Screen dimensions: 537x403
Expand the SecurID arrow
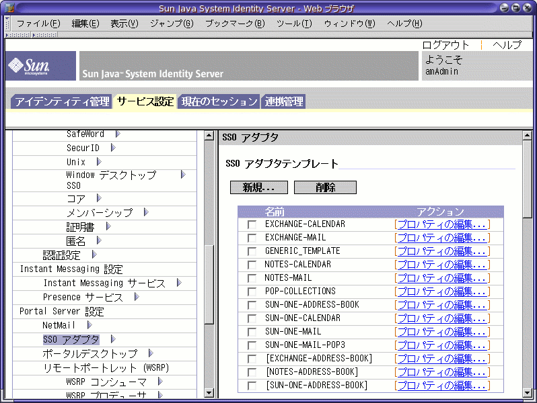pos(113,148)
